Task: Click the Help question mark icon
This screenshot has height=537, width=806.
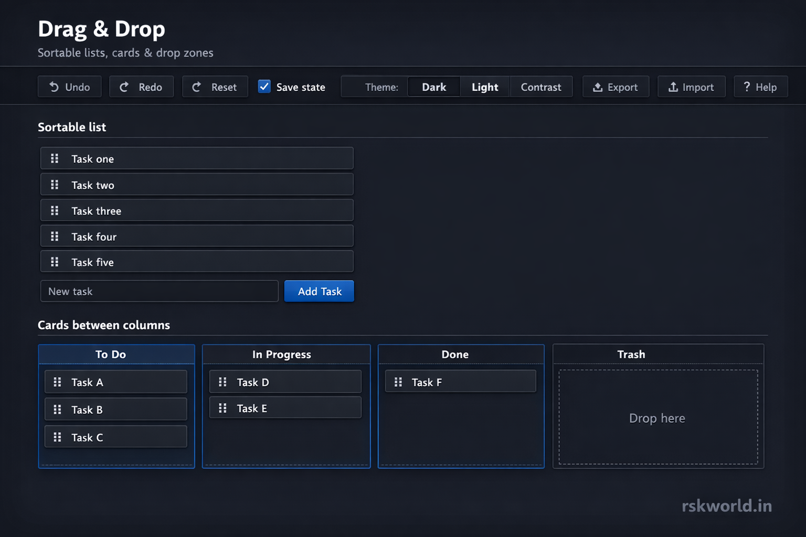Action: (747, 87)
